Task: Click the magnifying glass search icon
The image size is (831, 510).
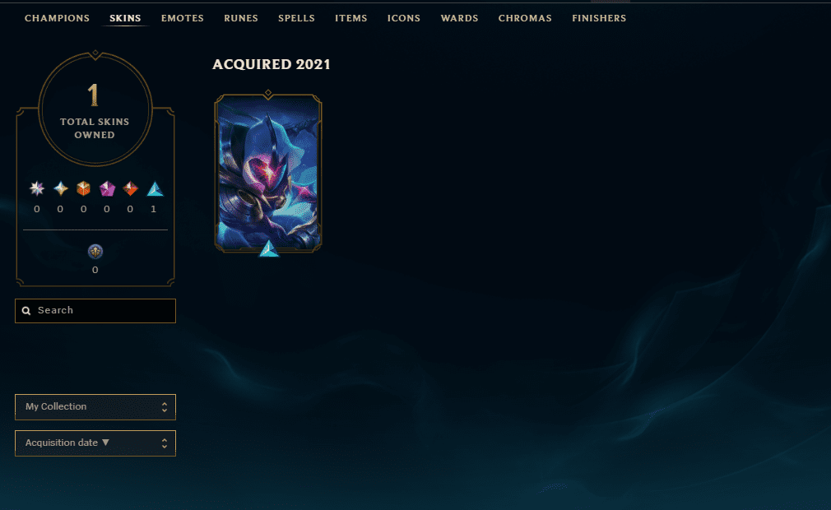Action: [26, 311]
